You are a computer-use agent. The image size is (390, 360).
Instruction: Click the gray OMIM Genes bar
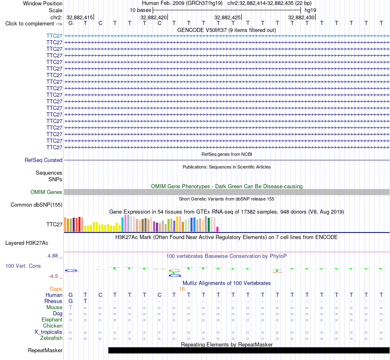click(x=227, y=192)
